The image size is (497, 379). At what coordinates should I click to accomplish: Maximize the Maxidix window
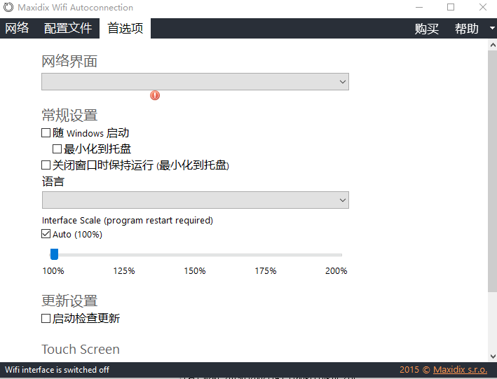point(451,8)
